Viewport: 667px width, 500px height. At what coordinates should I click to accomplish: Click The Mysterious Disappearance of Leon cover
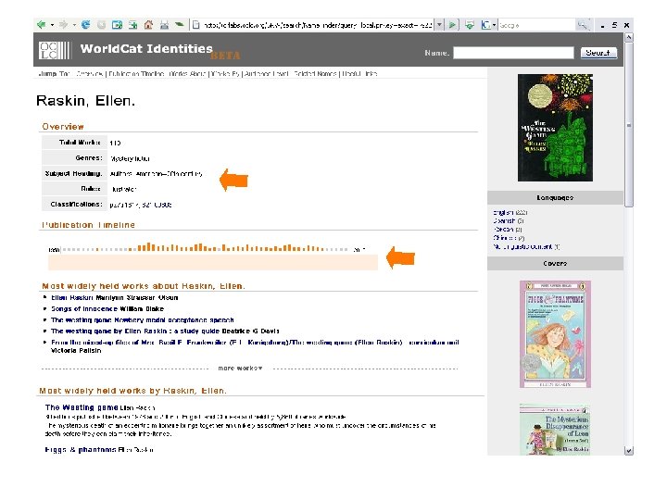coord(555,430)
